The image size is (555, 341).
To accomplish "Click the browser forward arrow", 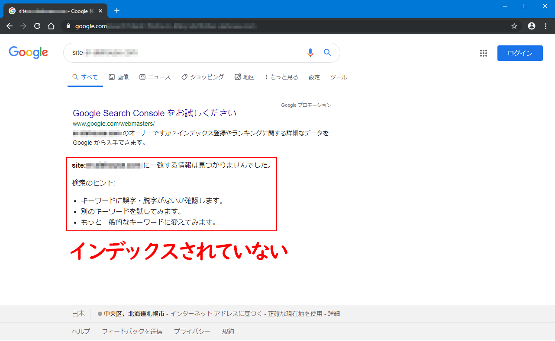I will coord(23,26).
